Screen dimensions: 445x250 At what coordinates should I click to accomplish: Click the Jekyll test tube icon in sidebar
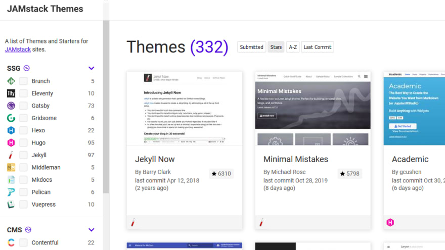[x=11, y=155]
